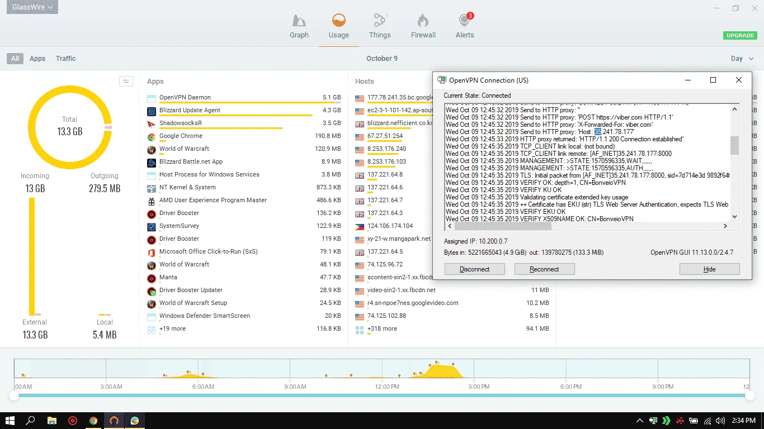Click the OpenVPN log vertical scrollbar thumb

[734, 146]
